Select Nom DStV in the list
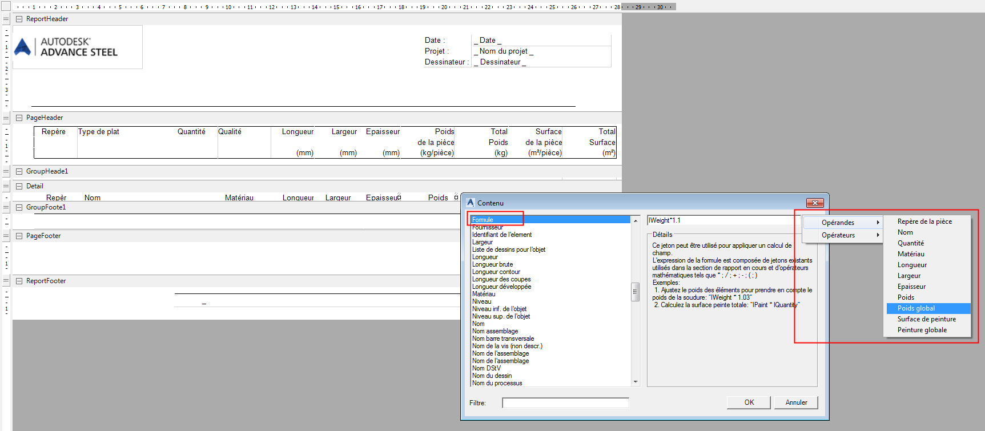The width and height of the screenshot is (985, 431). (x=550, y=368)
